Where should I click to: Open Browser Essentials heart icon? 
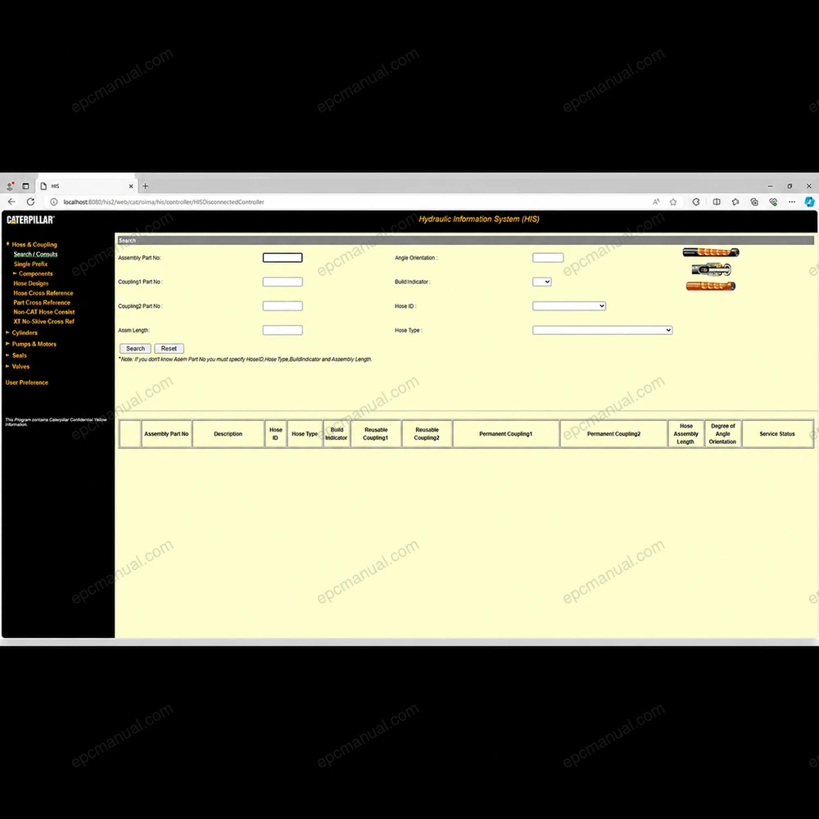click(x=773, y=201)
